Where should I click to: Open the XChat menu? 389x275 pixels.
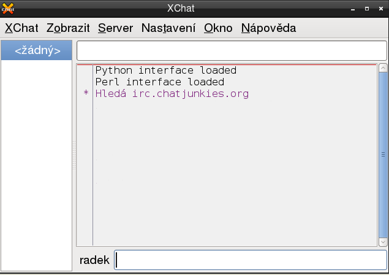coord(21,28)
